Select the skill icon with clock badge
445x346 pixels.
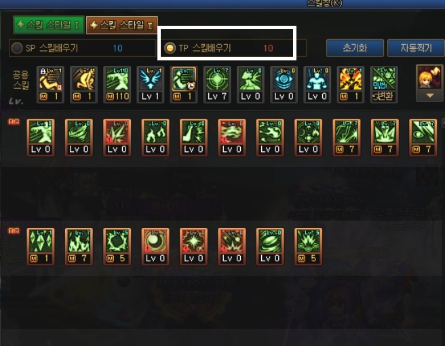pyautogui.click(x=184, y=85)
